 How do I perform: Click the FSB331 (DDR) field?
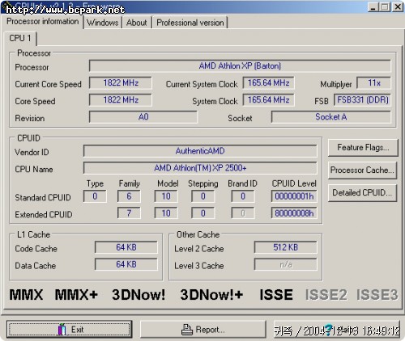click(x=363, y=100)
